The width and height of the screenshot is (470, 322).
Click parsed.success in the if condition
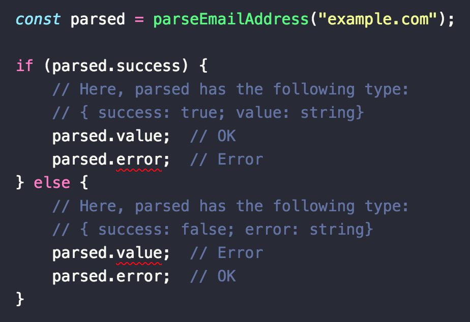tap(116, 66)
